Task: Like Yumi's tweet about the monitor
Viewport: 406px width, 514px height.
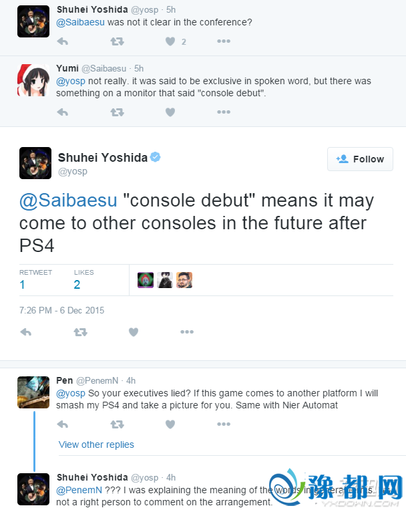Action: [170, 112]
